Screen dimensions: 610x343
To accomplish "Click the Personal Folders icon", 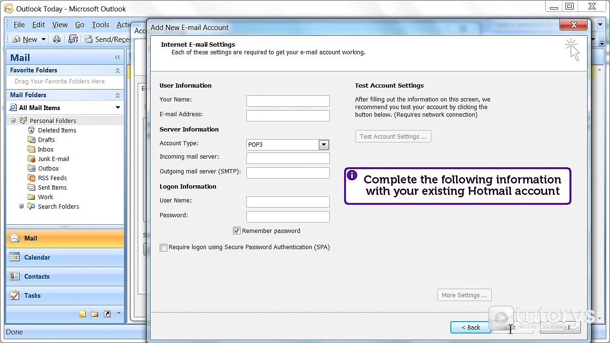I will click(23, 121).
